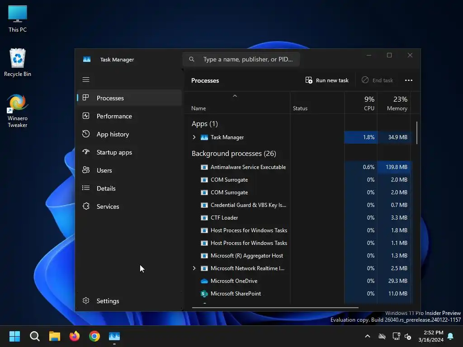Open the Processes page
This screenshot has width=463, height=347.
point(129,98)
